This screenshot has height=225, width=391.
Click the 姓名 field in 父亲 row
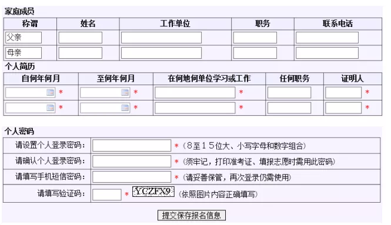click(x=81, y=38)
